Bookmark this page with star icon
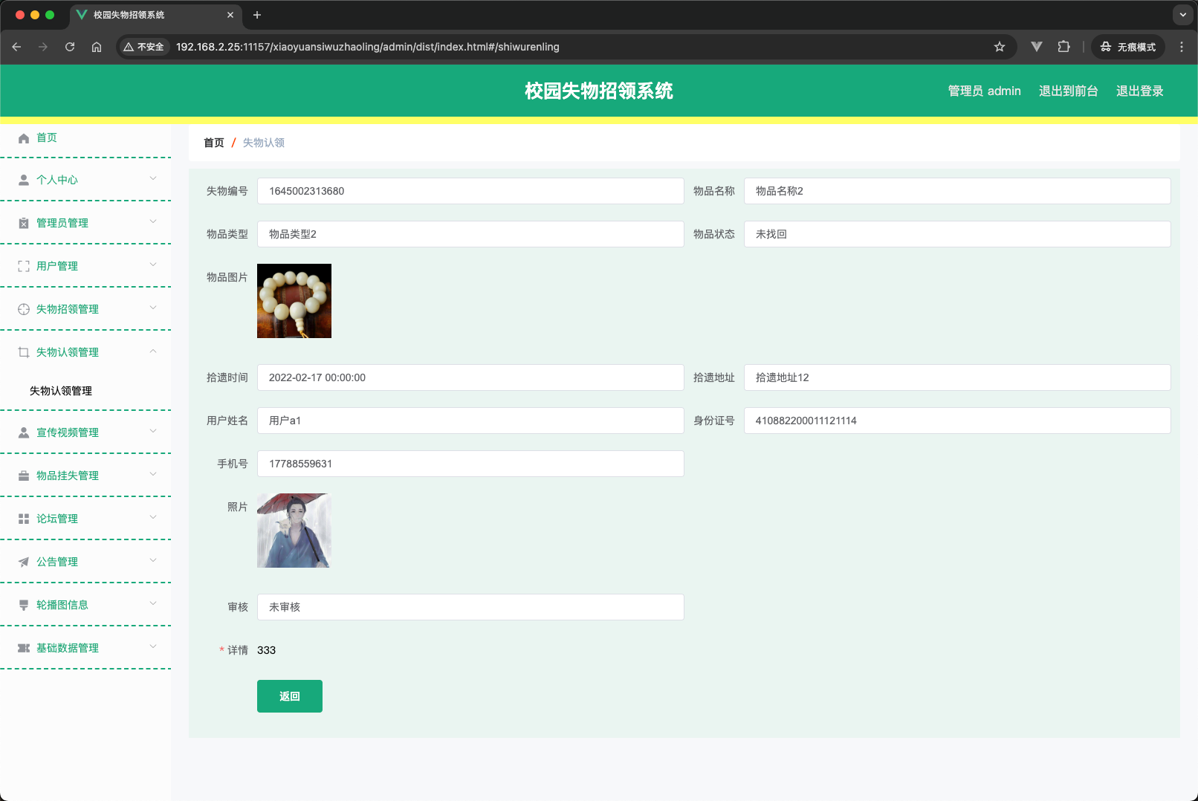Image resolution: width=1198 pixels, height=801 pixels. tap(1000, 47)
